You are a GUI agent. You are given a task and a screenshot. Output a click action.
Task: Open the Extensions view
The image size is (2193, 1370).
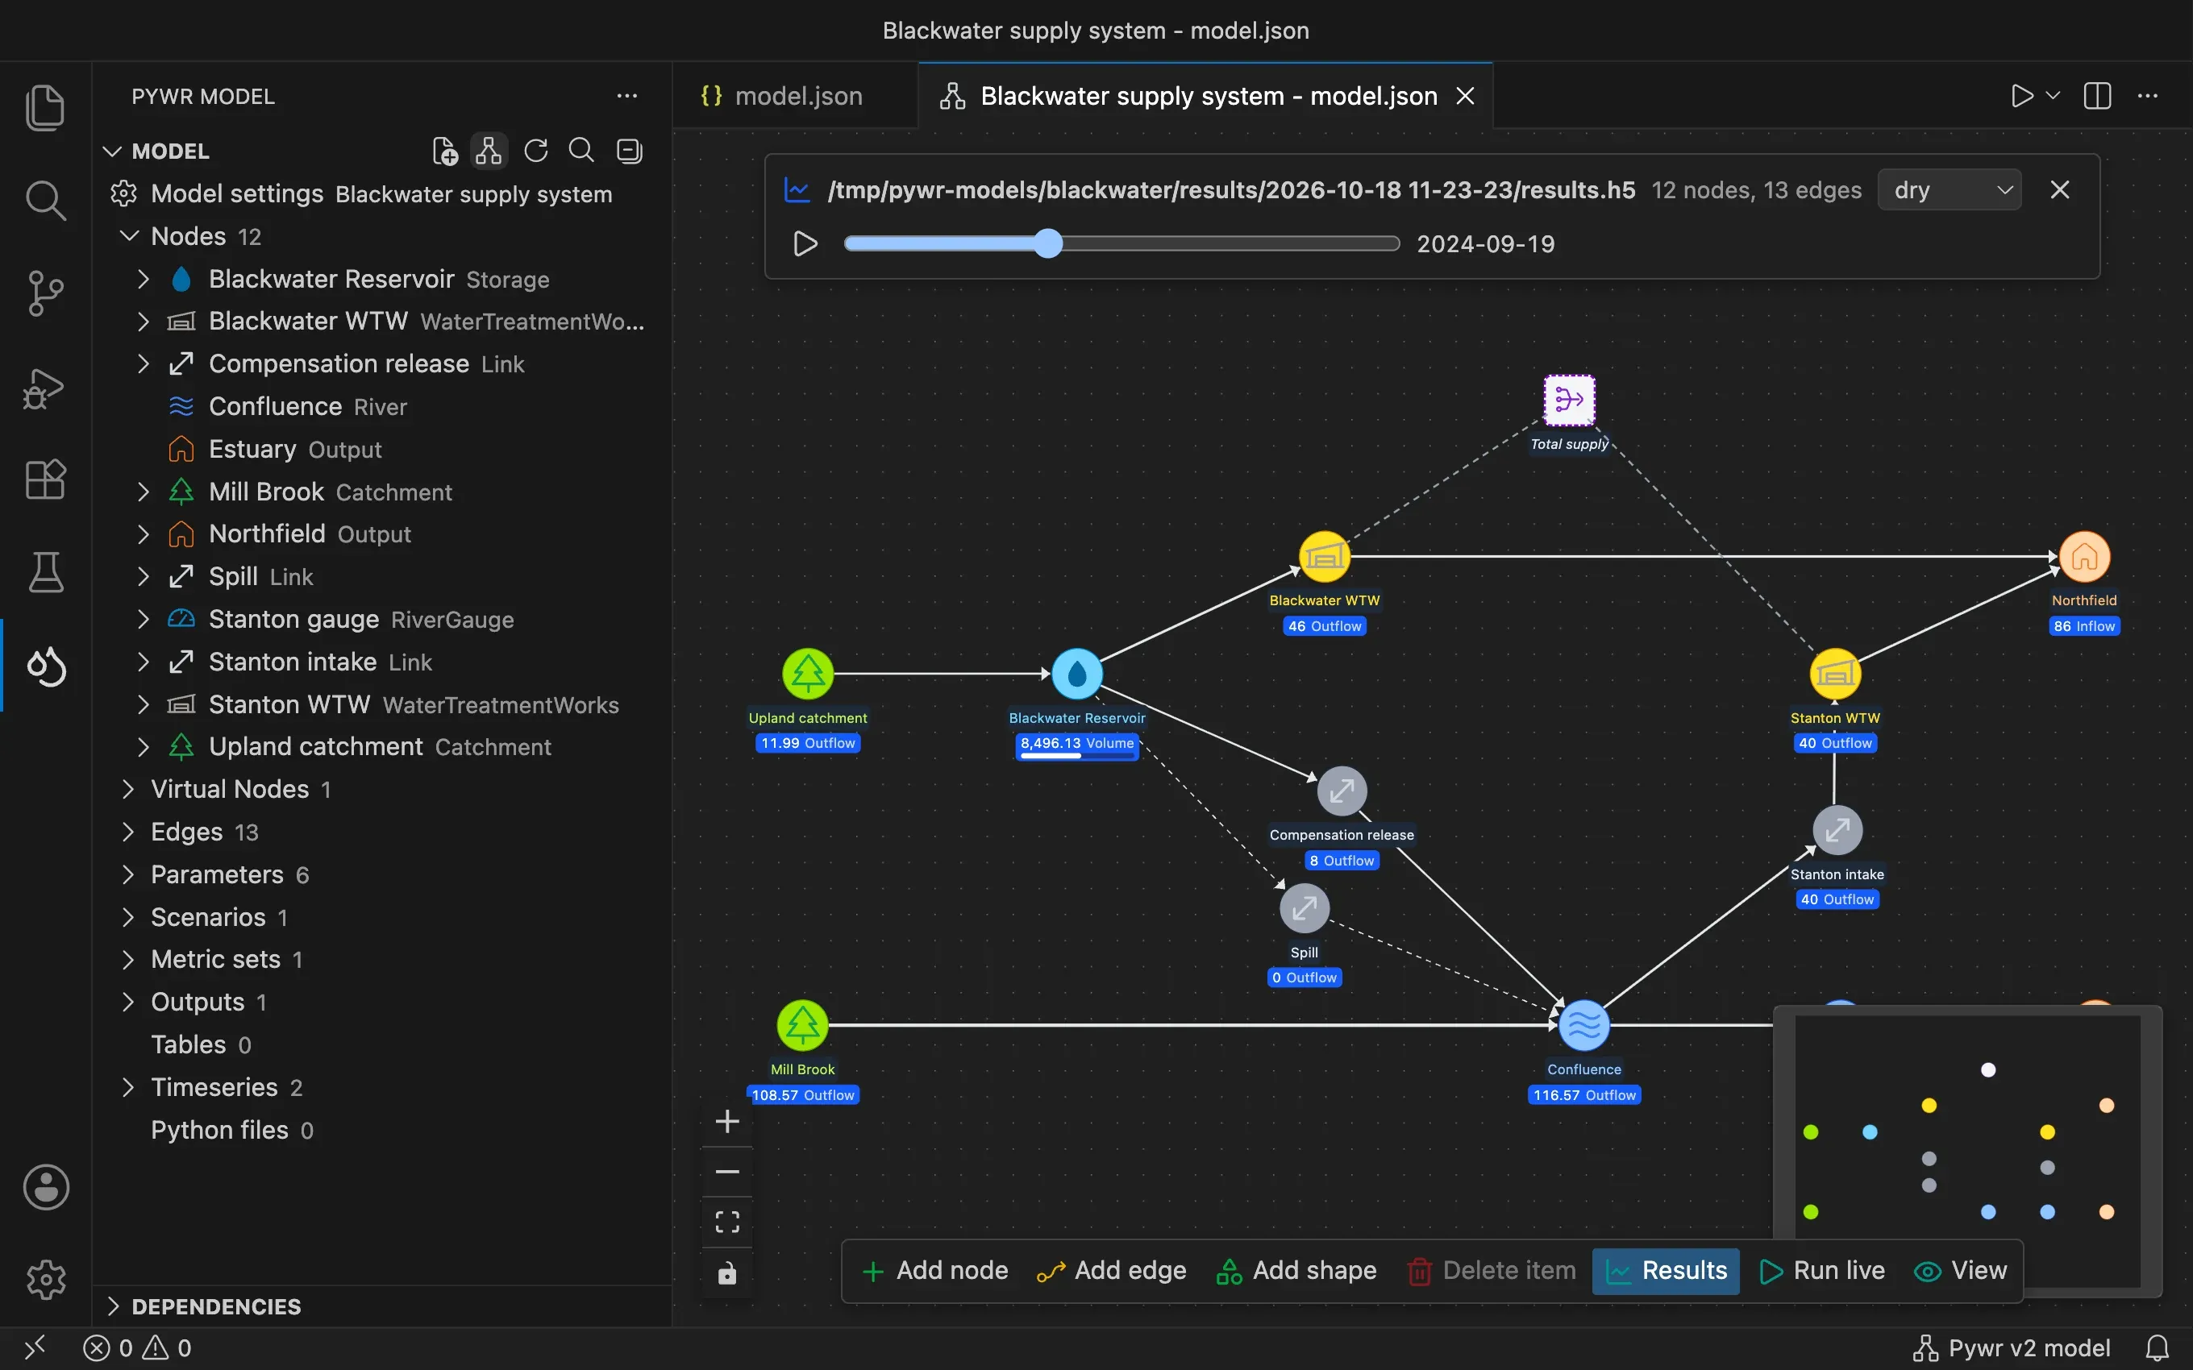(45, 480)
